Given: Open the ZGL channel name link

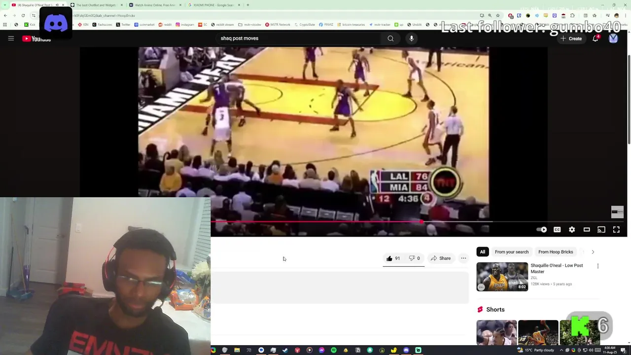Looking at the screenshot, I should (534, 278).
